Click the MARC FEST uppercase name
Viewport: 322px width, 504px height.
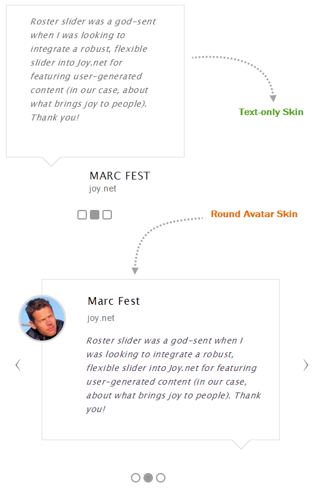(x=120, y=176)
